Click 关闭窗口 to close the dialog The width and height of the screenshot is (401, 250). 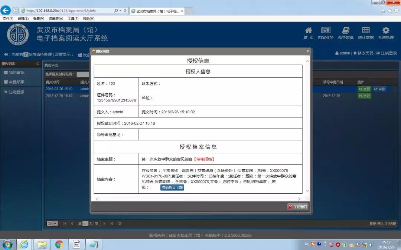click(x=298, y=207)
